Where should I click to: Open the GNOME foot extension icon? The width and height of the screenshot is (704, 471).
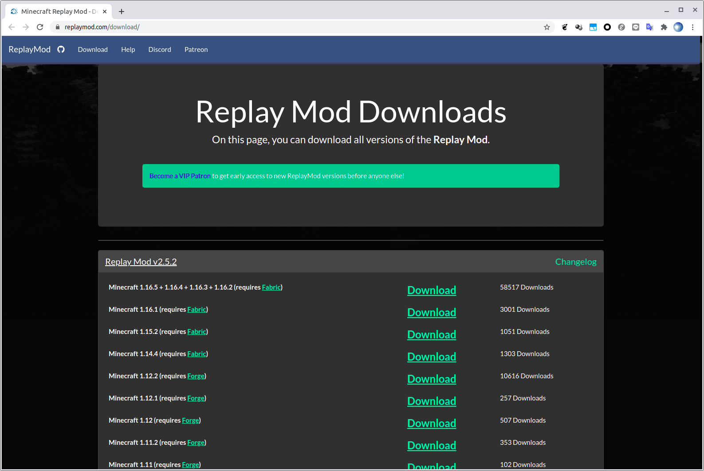click(x=565, y=27)
